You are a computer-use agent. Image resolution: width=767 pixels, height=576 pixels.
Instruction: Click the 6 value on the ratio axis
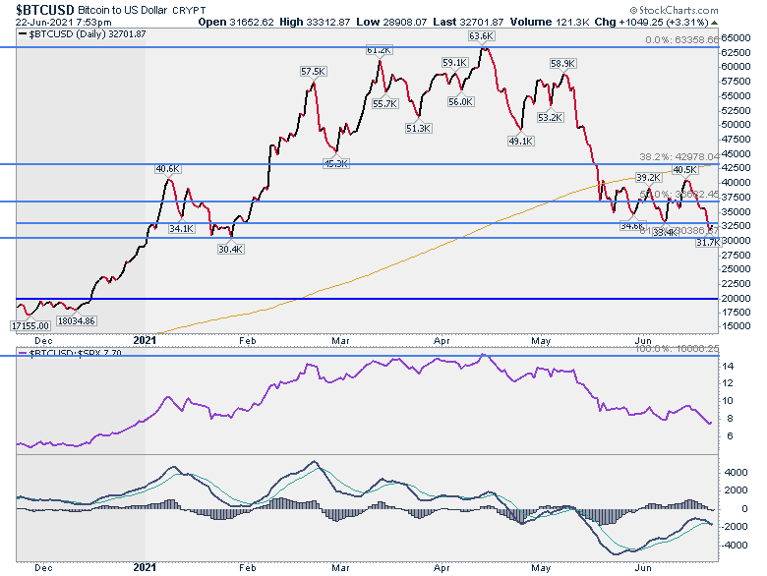tap(731, 436)
